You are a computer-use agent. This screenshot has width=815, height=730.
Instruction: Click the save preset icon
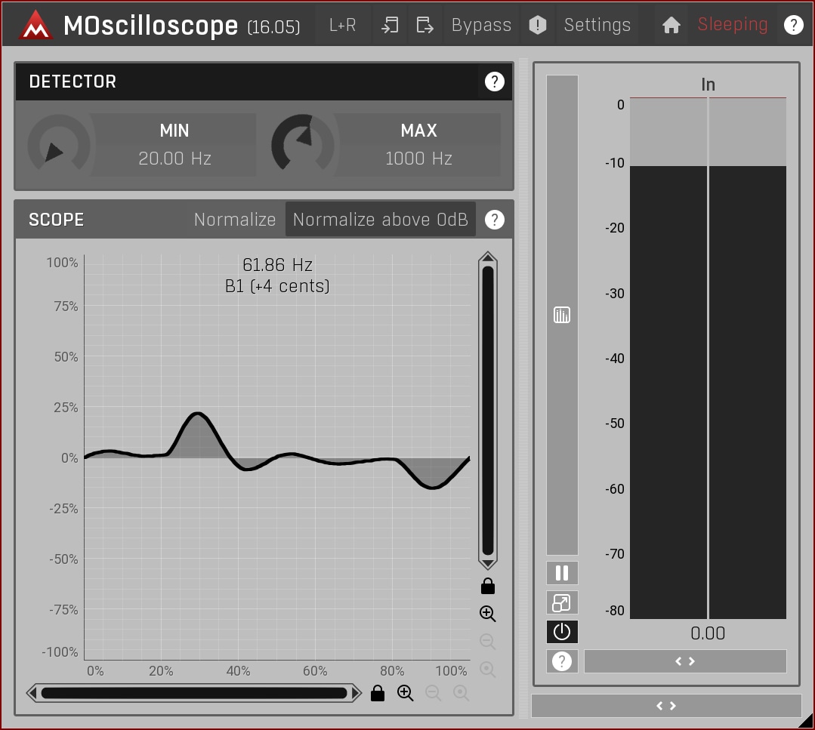[424, 24]
